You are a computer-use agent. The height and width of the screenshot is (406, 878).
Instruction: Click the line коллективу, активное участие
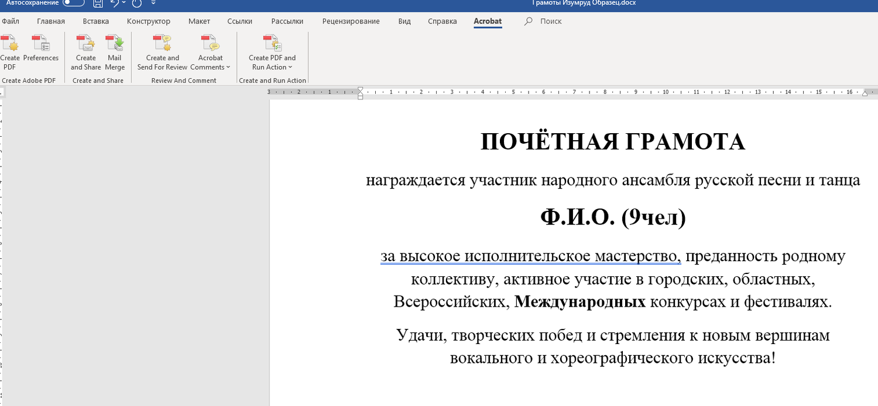[613, 279]
